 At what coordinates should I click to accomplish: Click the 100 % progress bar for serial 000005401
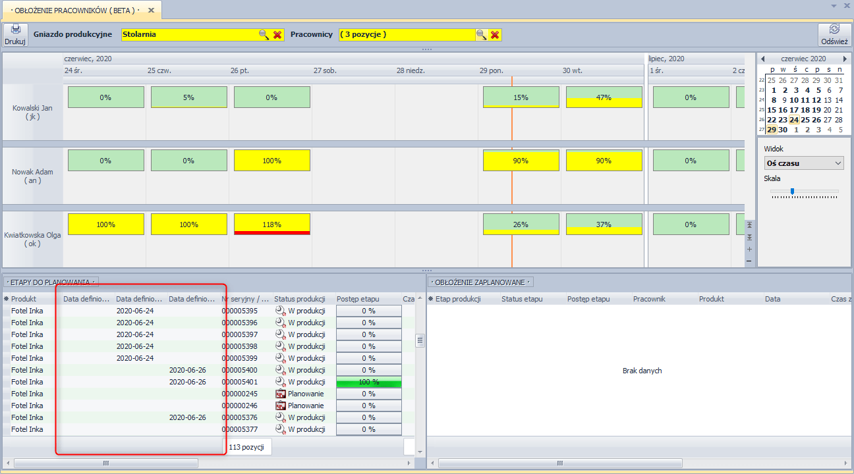click(369, 382)
